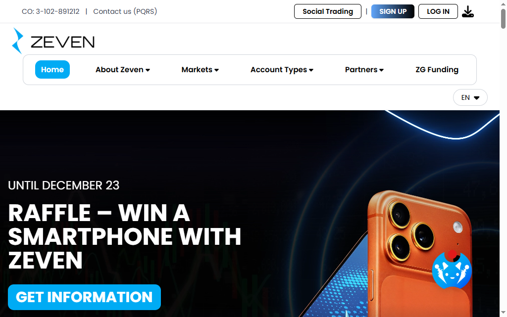Viewport: 507px width, 317px height.
Task: Open Contact us (PQRS) link
Action: tap(125, 11)
